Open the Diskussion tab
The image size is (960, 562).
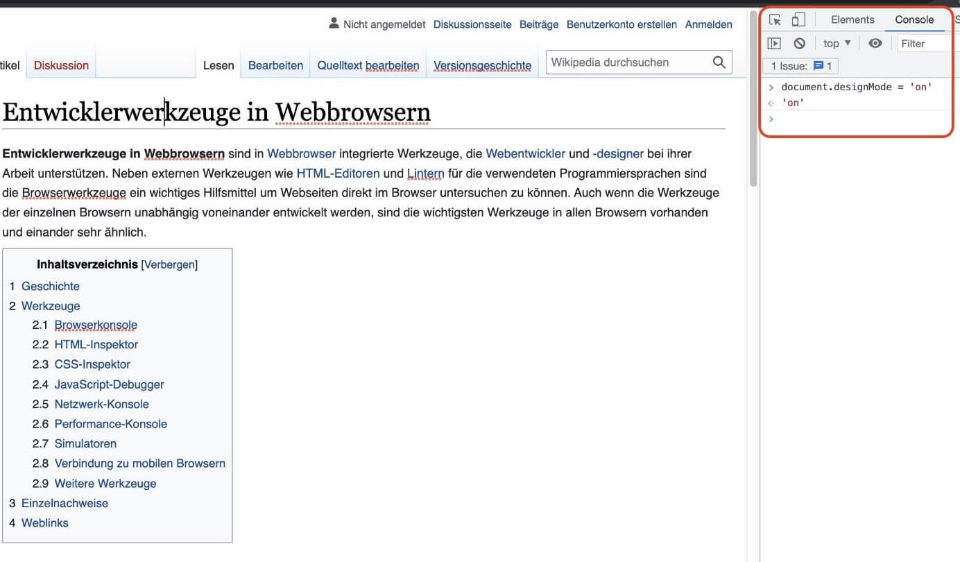click(x=62, y=65)
